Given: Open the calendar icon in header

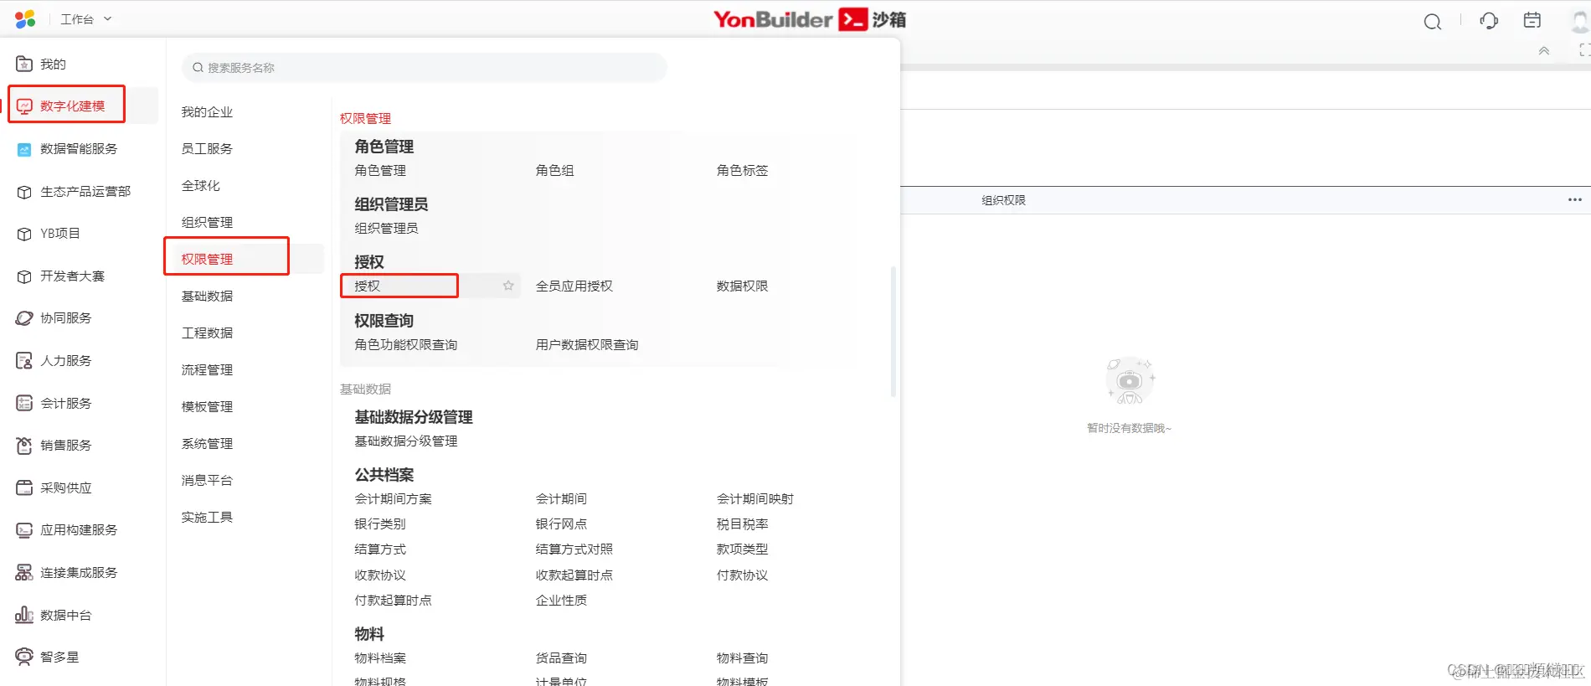Looking at the screenshot, I should 1532,20.
